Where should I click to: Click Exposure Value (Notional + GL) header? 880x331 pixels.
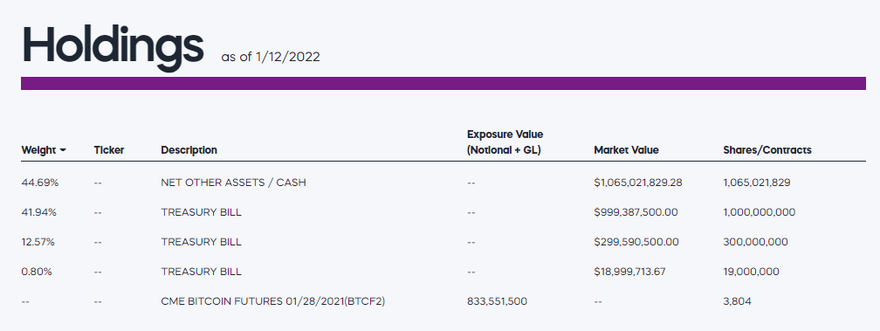(505, 142)
